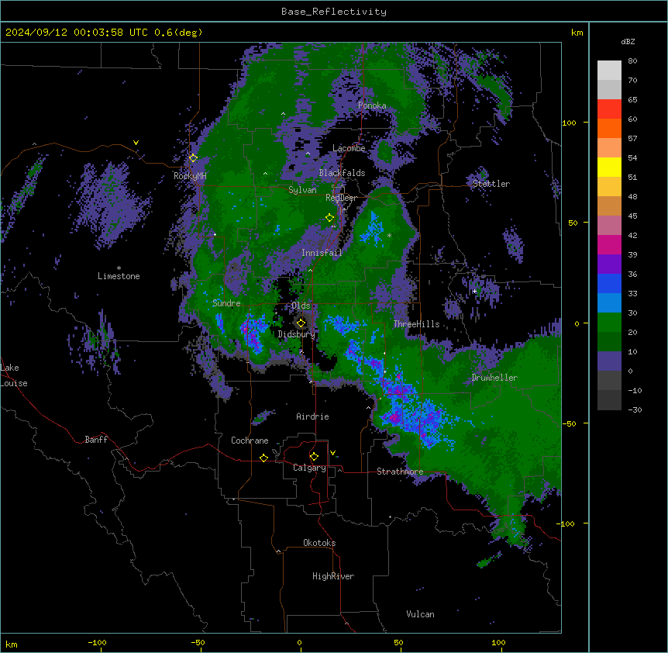Pick the light blue 30-33 dBZ swatch
The image size is (668, 653).
[x=609, y=303]
